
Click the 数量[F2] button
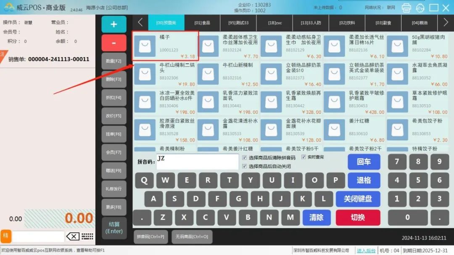point(114,61)
